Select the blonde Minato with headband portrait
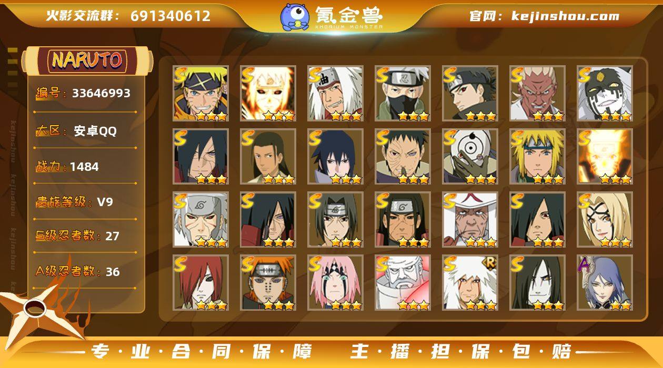This screenshot has width=663, height=368. tap(537, 157)
